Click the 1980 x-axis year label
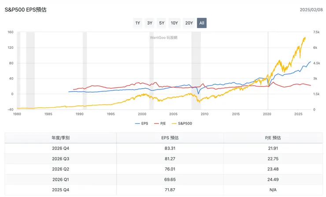Image resolution: width=326 pixels, height=197 pixels. pyautogui.click(x=17, y=114)
